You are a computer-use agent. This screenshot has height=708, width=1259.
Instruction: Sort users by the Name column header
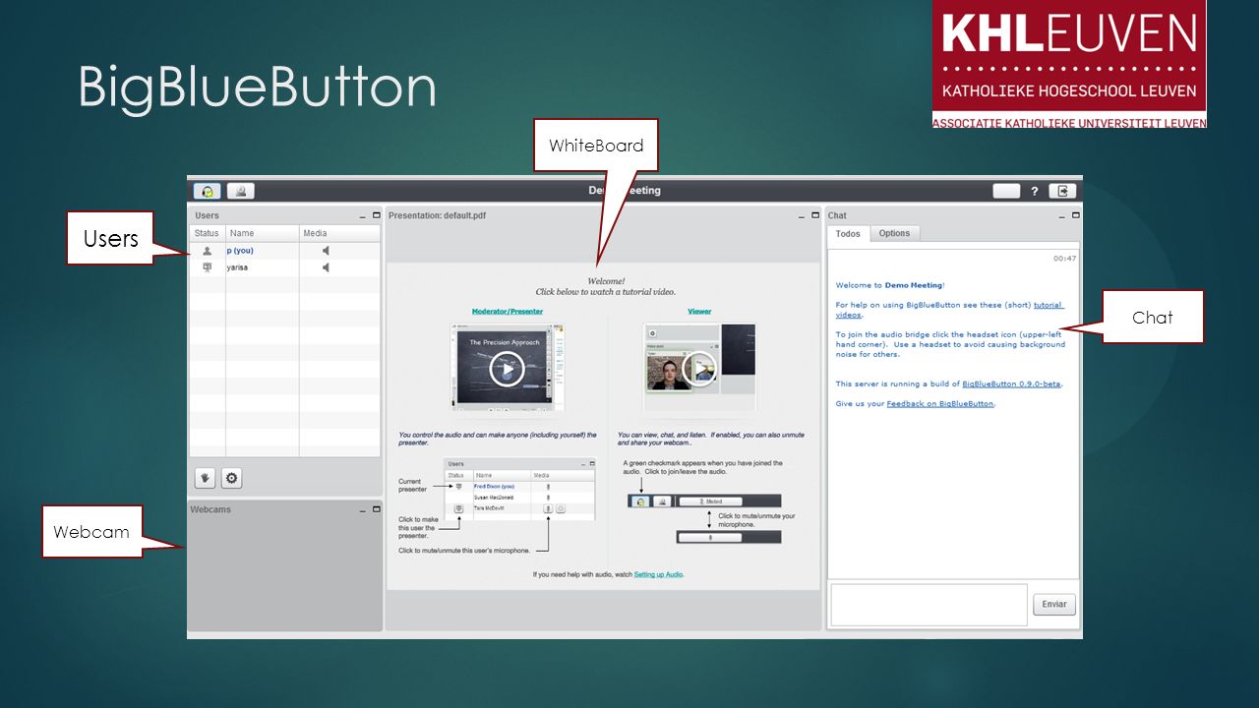coord(263,233)
